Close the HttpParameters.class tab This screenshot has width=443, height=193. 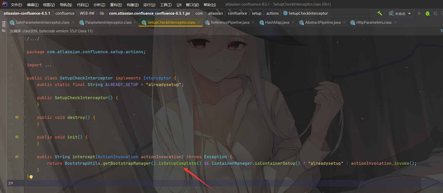pos(395,22)
